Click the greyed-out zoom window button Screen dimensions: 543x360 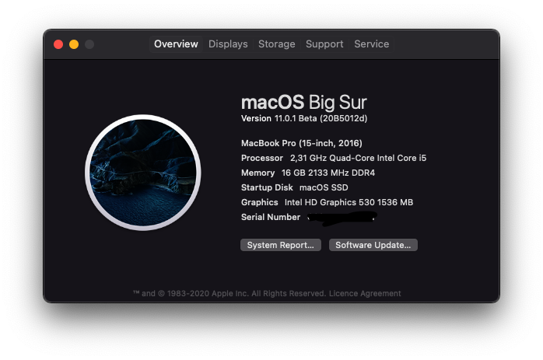click(89, 44)
